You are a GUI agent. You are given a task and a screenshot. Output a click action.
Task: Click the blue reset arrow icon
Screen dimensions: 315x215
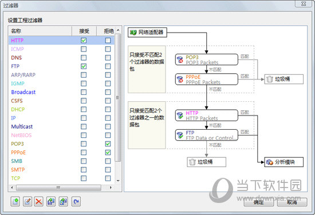tap(76, 201)
